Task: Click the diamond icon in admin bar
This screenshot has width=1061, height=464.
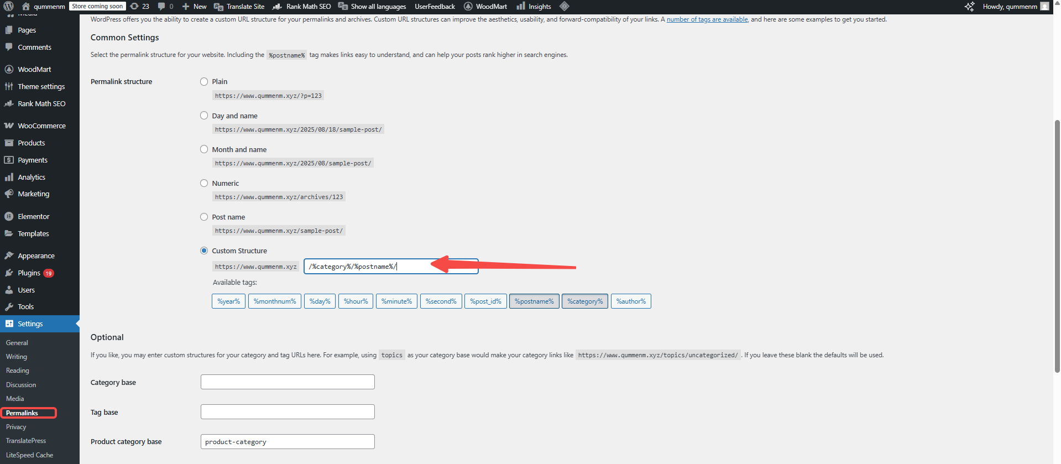Action: point(564,7)
